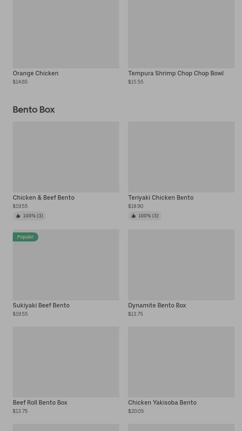Choose the Teriyaki Chicken Bento title
Screen dimensions: 242x431
click(161, 198)
